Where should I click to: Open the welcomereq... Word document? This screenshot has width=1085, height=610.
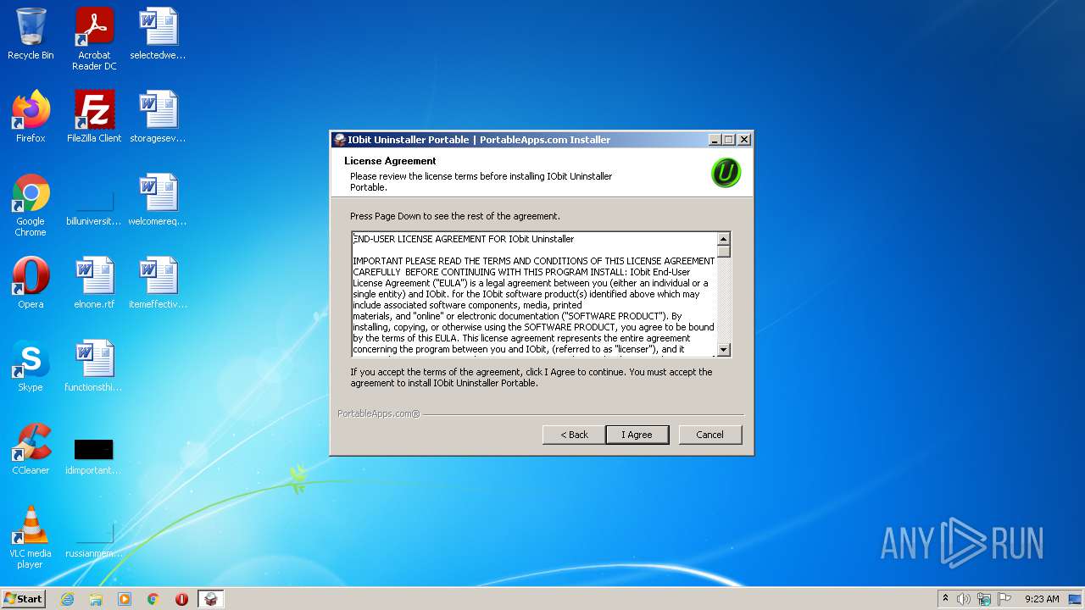[158, 200]
